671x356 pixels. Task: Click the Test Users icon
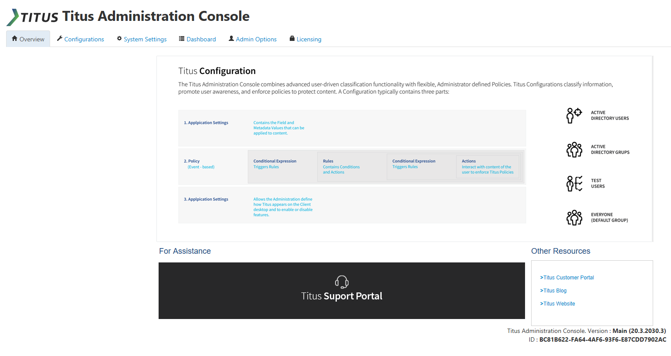pyautogui.click(x=574, y=183)
